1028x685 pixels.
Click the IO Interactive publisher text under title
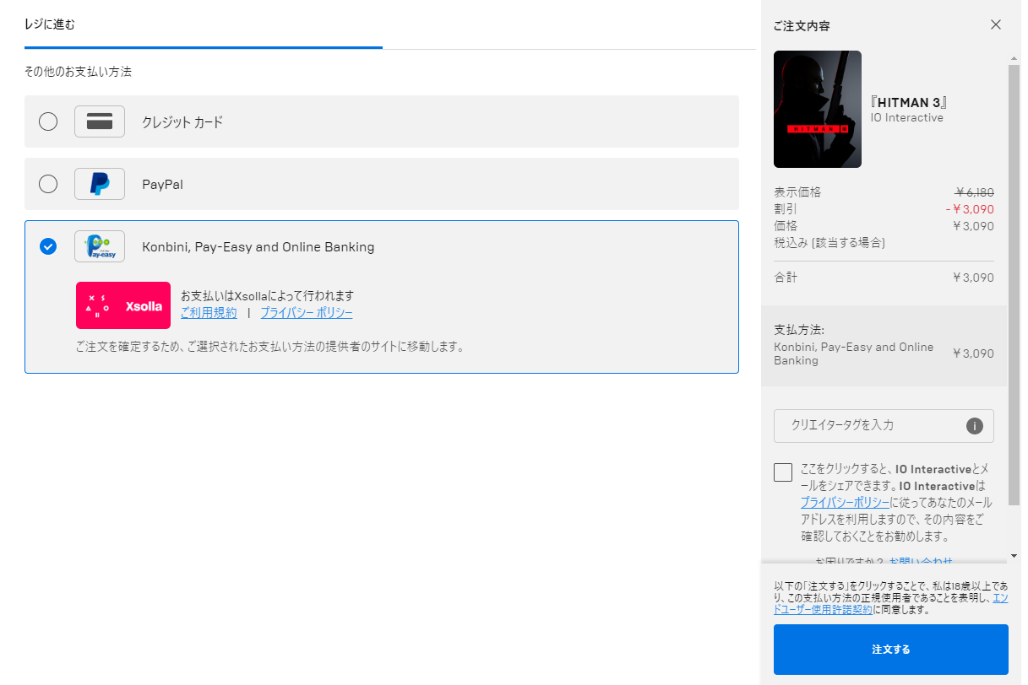pos(907,118)
